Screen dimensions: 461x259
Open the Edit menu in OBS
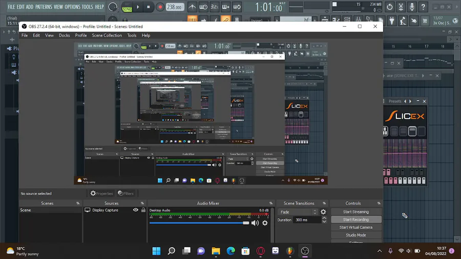(x=36, y=35)
